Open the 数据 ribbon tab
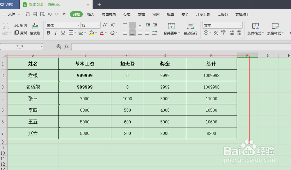The height and width of the screenshot is (170, 291). (141, 14)
